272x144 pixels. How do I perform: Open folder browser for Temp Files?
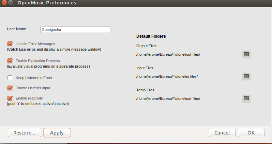[x=246, y=98]
